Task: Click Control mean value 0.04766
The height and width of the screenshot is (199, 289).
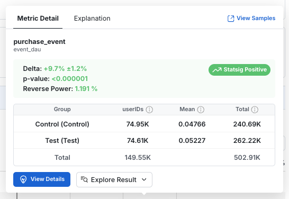Action: [192, 124]
